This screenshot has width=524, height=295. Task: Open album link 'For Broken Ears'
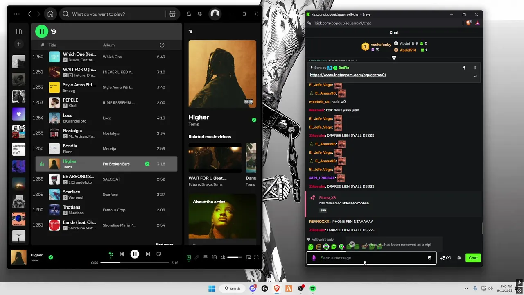tap(116, 164)
